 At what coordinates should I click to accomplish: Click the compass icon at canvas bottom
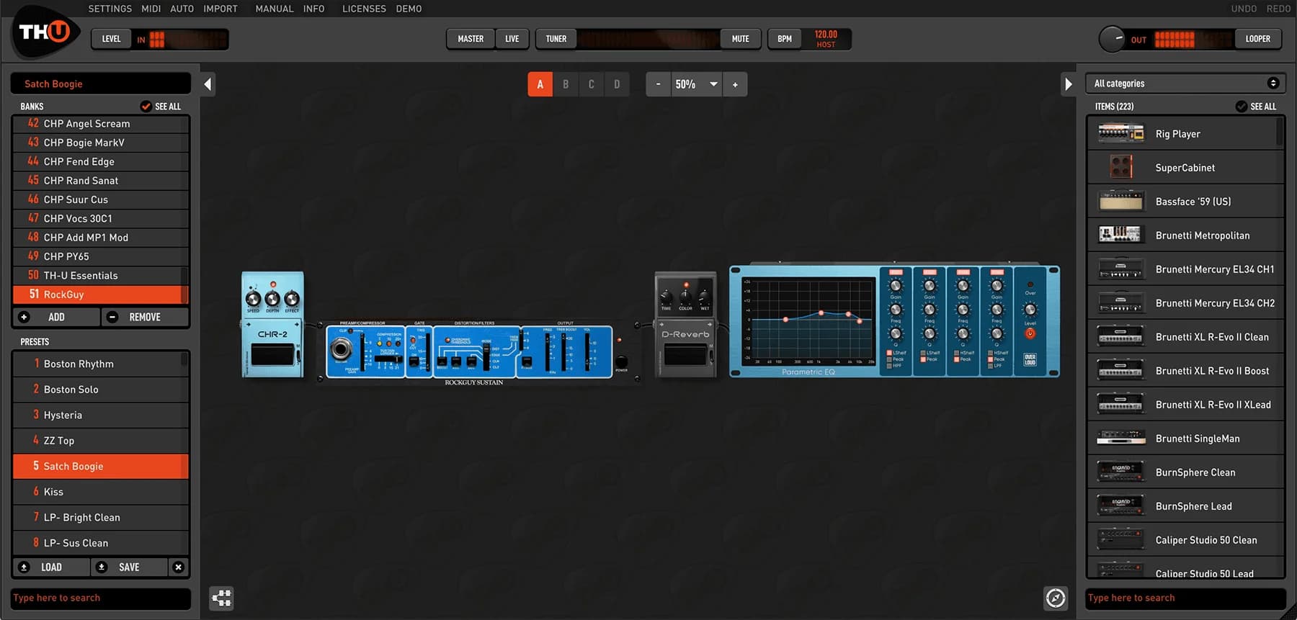1056,598
